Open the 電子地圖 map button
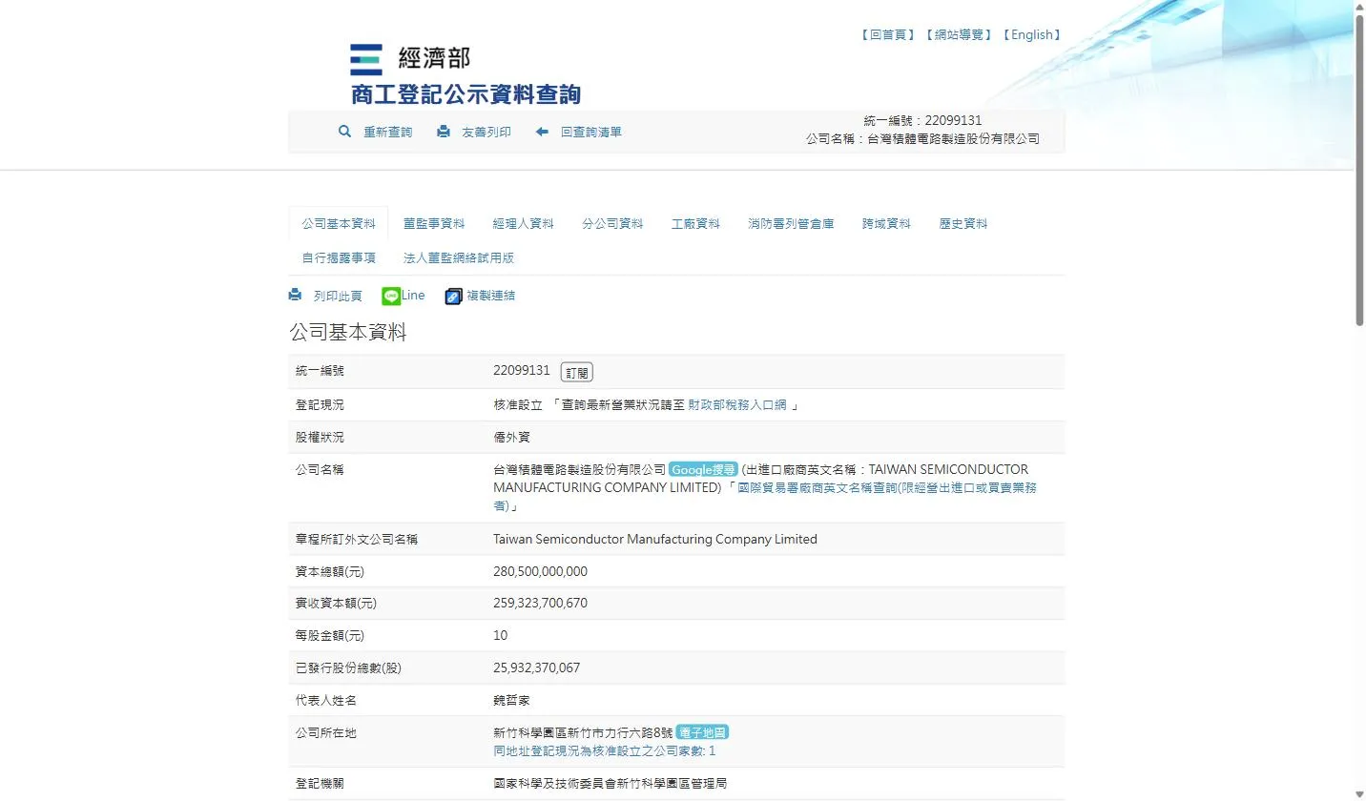Screen dimensions: 1366x801 coord(702,732)
